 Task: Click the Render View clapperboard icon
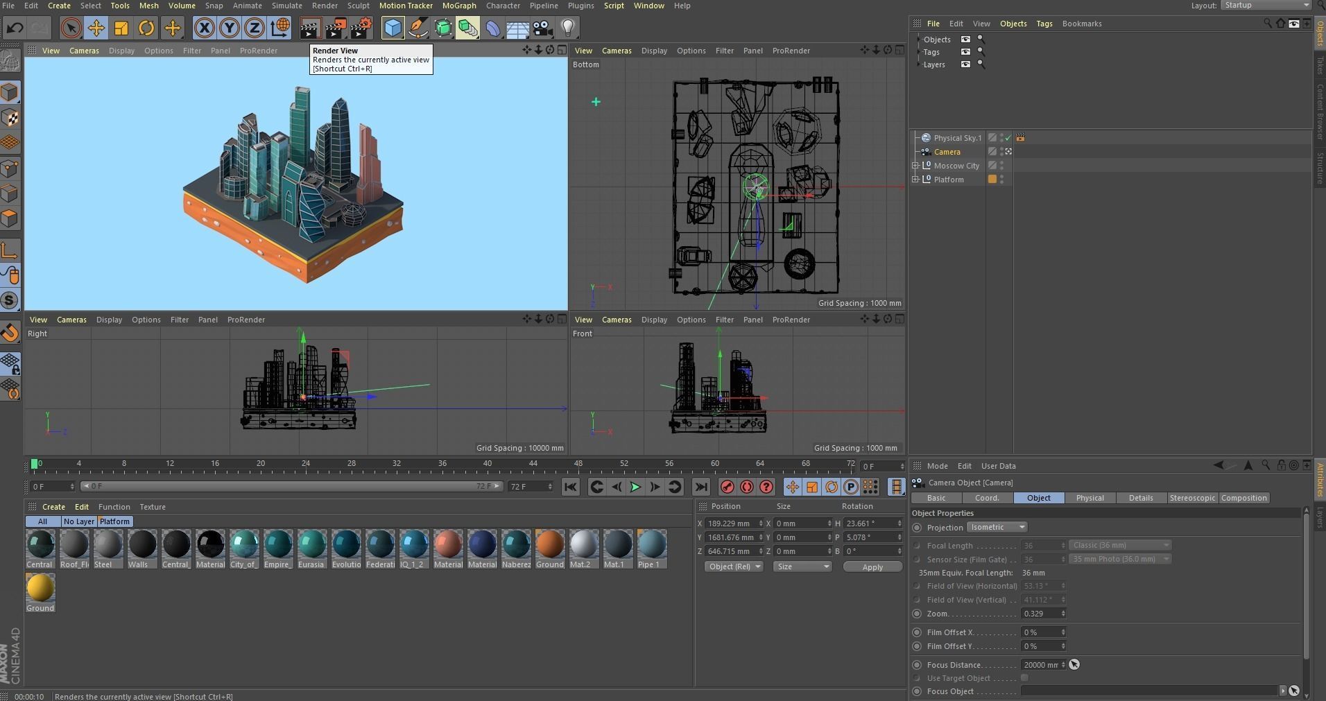pyautogui.click(x=310, y=28)
